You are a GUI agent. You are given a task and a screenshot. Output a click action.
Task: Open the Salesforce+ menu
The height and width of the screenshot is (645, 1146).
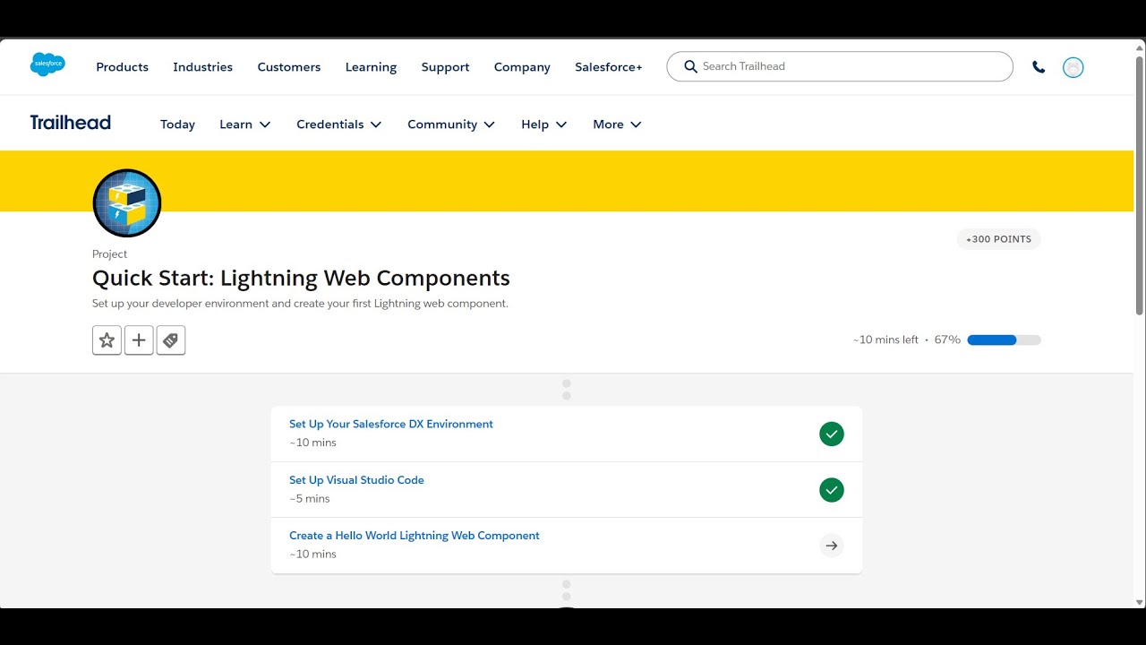pos(609,67)
